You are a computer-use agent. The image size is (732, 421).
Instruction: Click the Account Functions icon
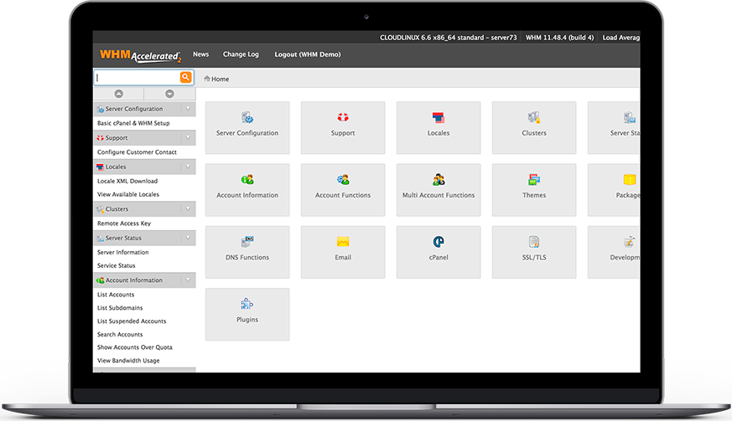click(343, 180)
